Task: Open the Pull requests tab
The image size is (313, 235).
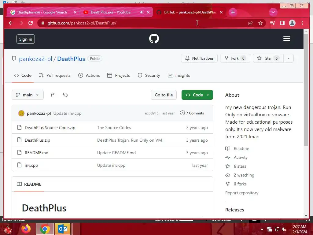Action: [55, 75]
